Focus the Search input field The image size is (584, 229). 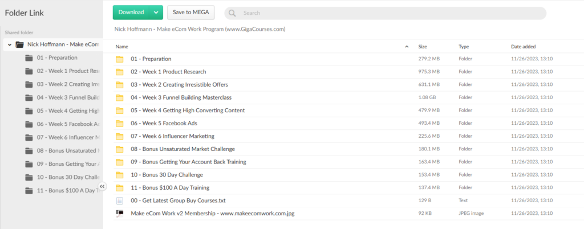point(388,13)
